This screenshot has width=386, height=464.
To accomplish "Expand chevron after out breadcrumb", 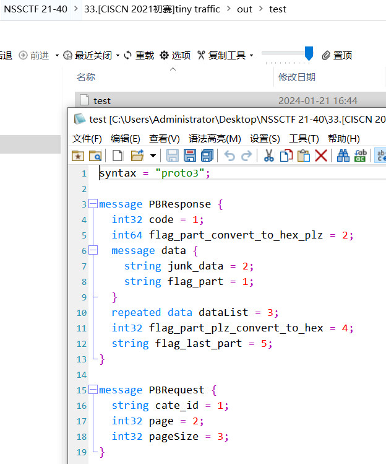I will [x=260, y=9].
